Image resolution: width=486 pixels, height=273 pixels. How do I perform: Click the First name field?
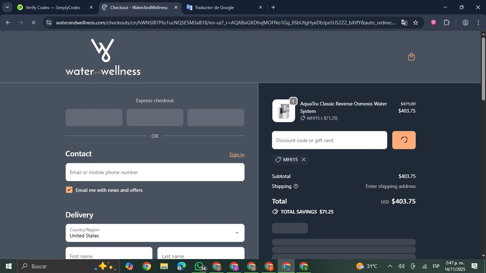(109, 253)
